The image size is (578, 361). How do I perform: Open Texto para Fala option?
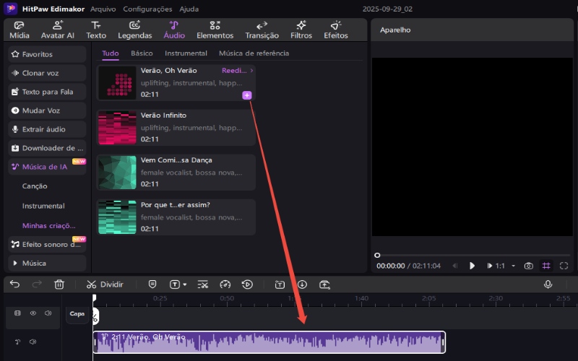click(47, 92)
